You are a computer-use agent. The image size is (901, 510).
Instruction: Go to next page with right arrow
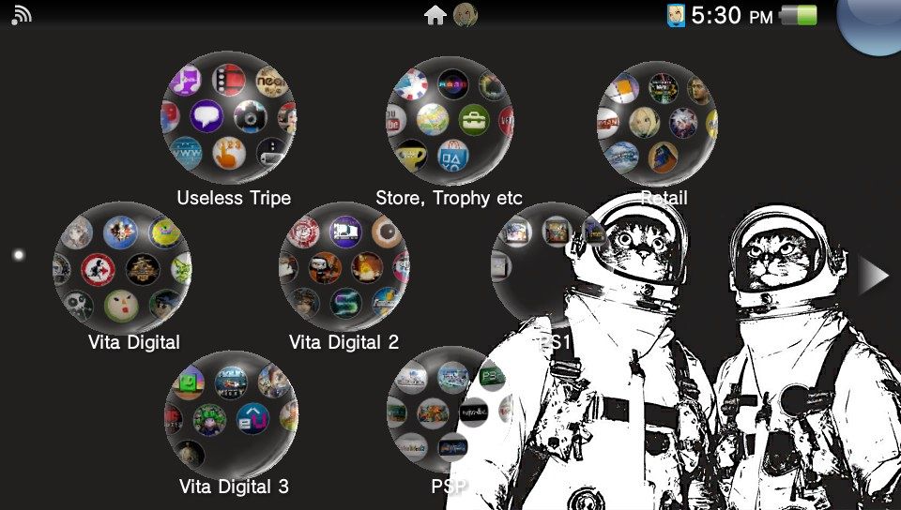873,276
